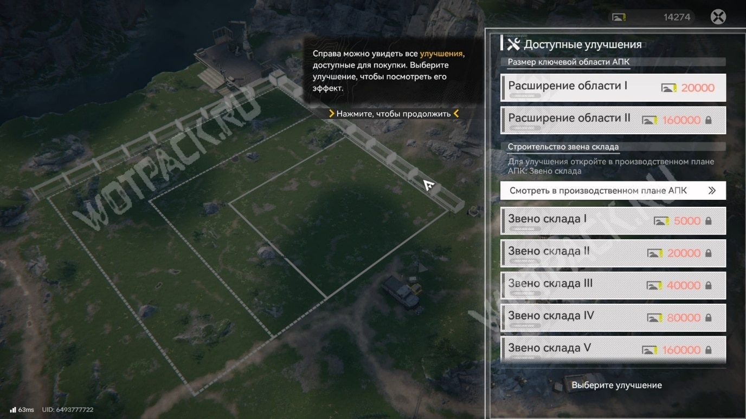Click the network ping indicator 63ms
Image resolution: width=746 pixels, height=419 pixels.
tap(22, 410)
